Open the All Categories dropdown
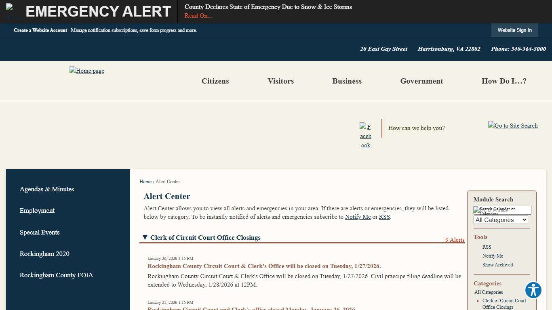The height and width of the screenshot is (310, 552). pyautogui.click(x=500, y=220)
